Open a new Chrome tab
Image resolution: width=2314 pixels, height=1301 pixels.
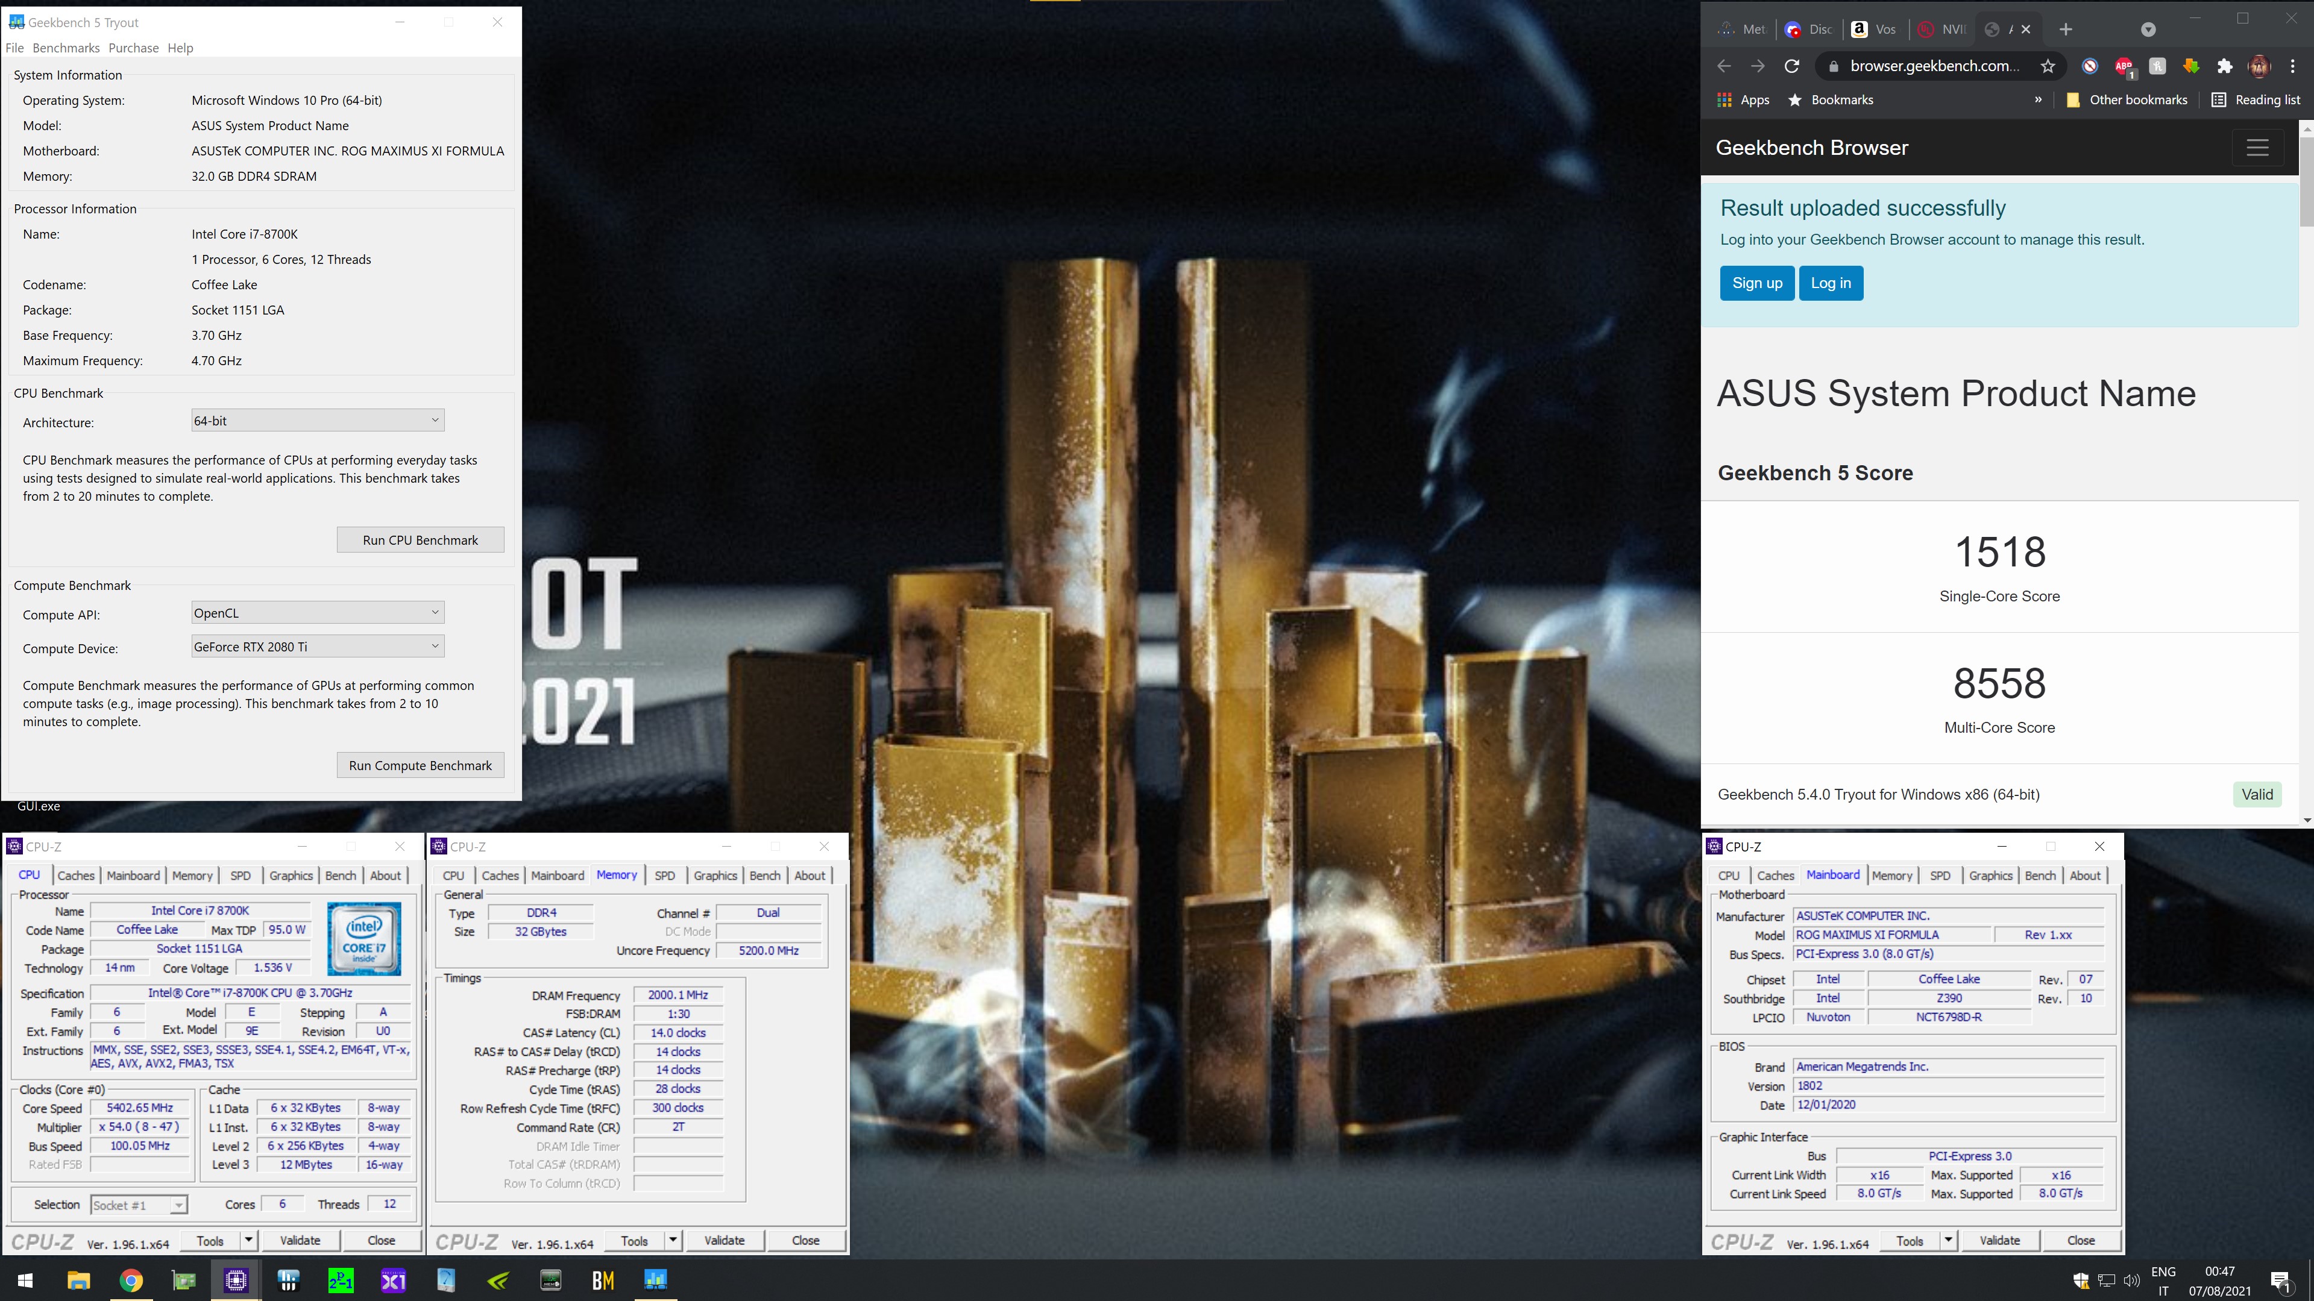pos(2065,30)
